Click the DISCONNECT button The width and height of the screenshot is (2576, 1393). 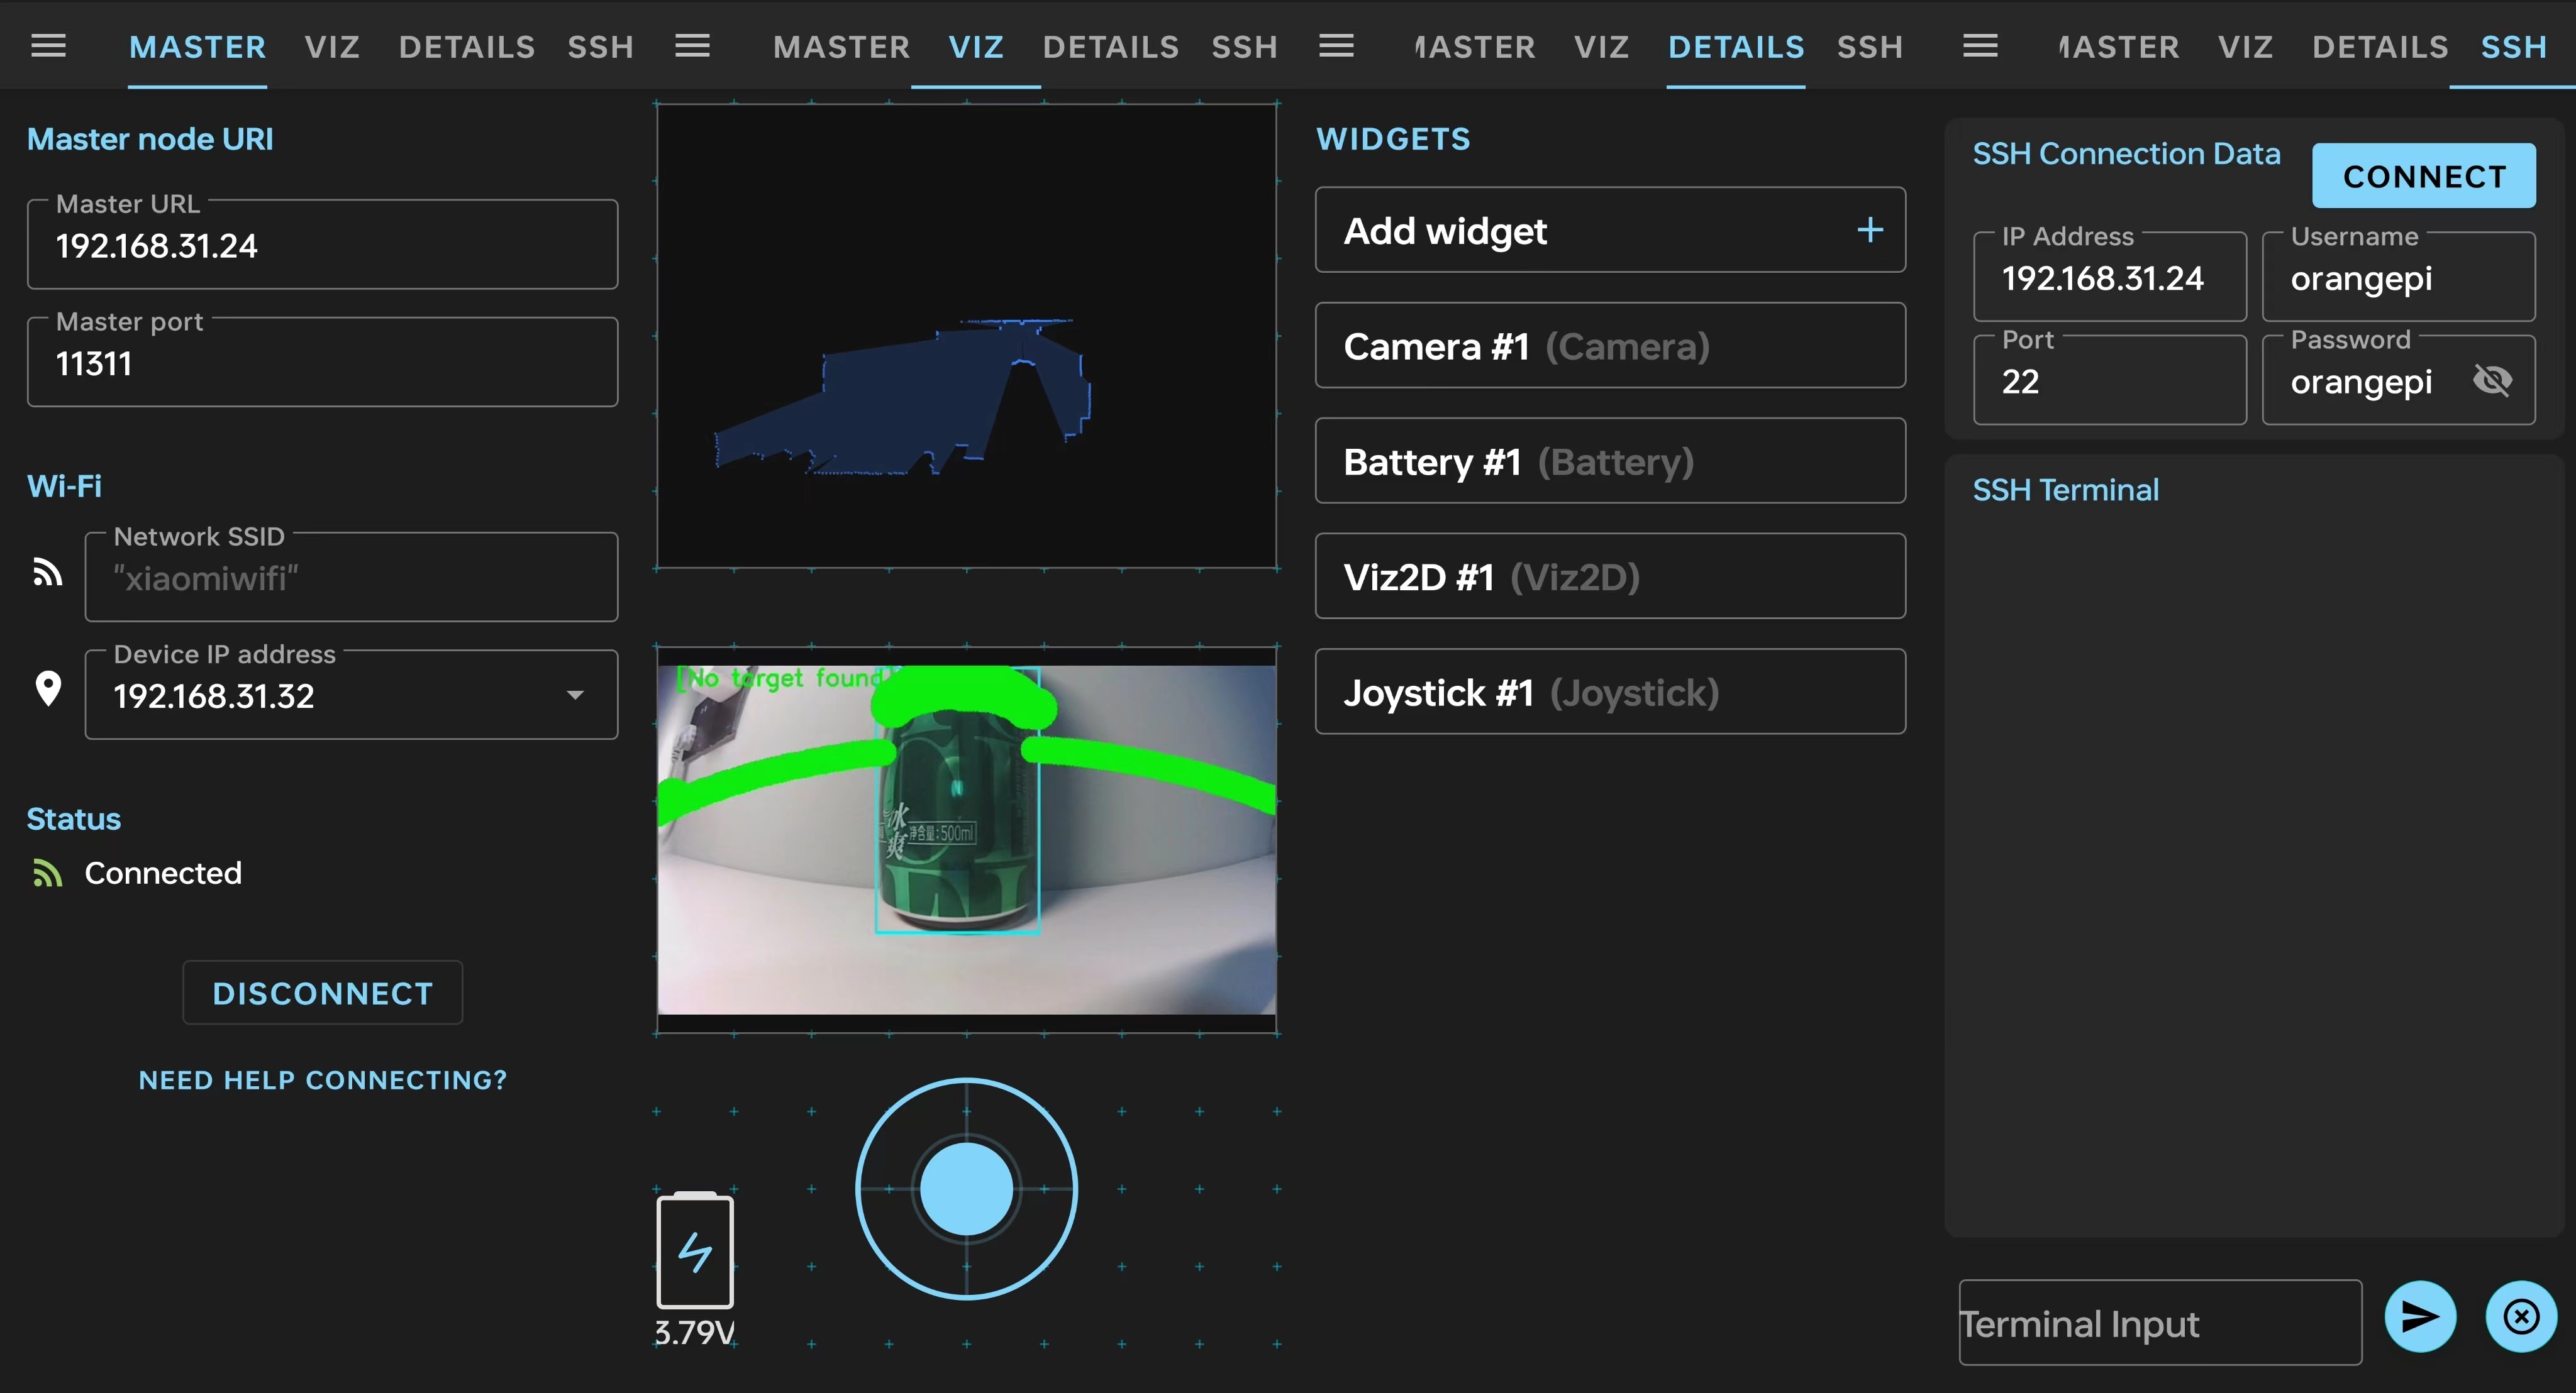click(x=323, y=993)
